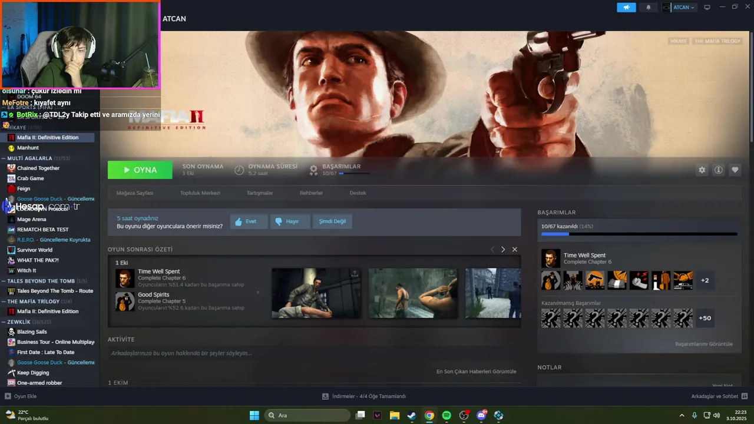The width and height of the screenshot is (754, 424).
Task: Open the Rehberler tab
Action: tap(311, 193)
